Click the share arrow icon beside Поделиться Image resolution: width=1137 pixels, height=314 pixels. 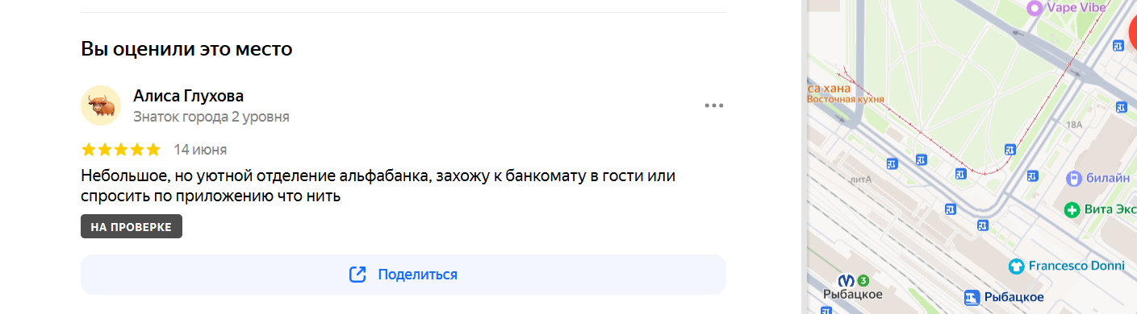point(357,275)
